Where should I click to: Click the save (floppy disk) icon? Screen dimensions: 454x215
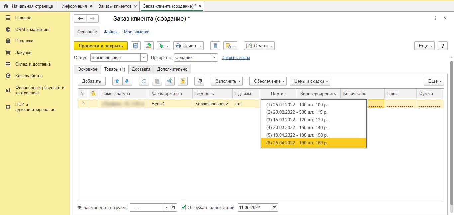click(136, 46)
